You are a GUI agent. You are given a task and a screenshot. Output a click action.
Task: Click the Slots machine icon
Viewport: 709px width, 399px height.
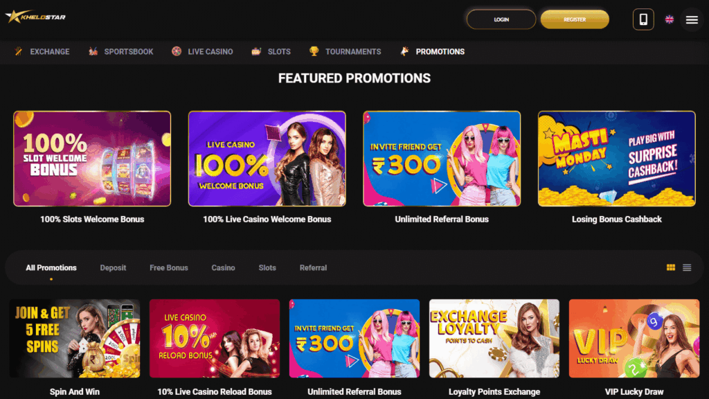pyautogui.click(x=256, y=51)
